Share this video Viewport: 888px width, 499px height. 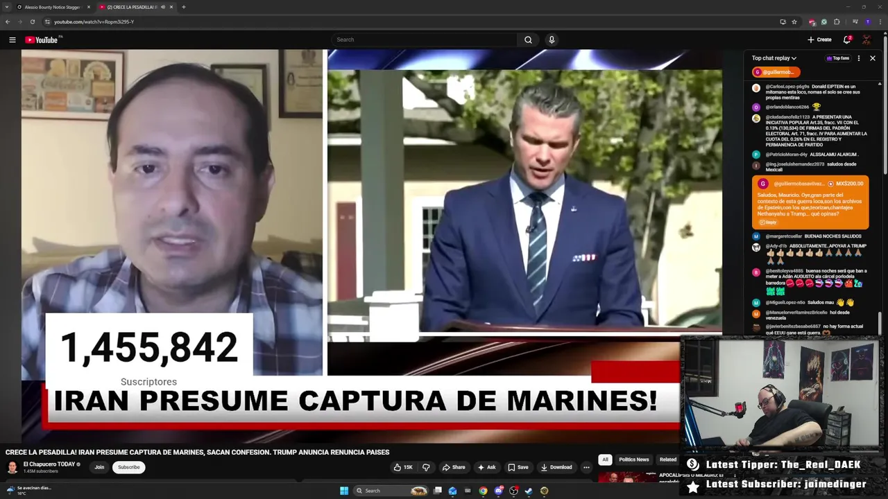point(454,467)
